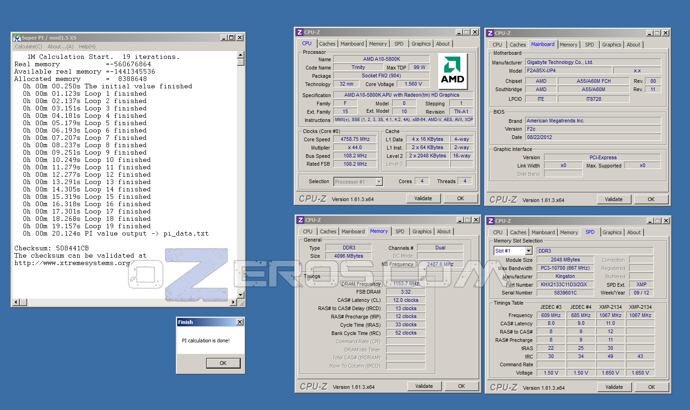
Task: Click OK in CPU-Z CPU window
Action: click(x=461, y=198)
